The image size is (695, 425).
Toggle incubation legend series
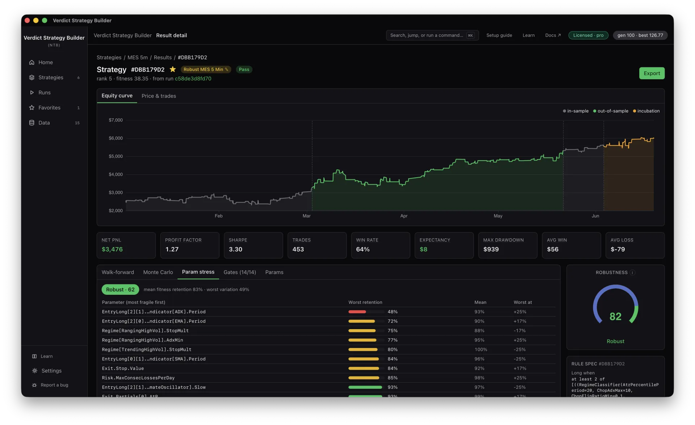(x=646, y=111)
